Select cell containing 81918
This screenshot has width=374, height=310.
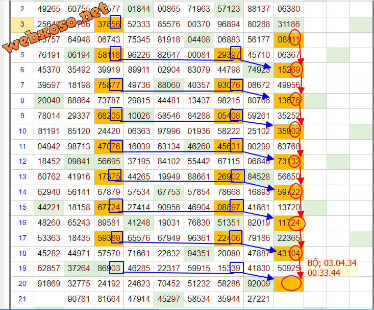tap(169, 39)
